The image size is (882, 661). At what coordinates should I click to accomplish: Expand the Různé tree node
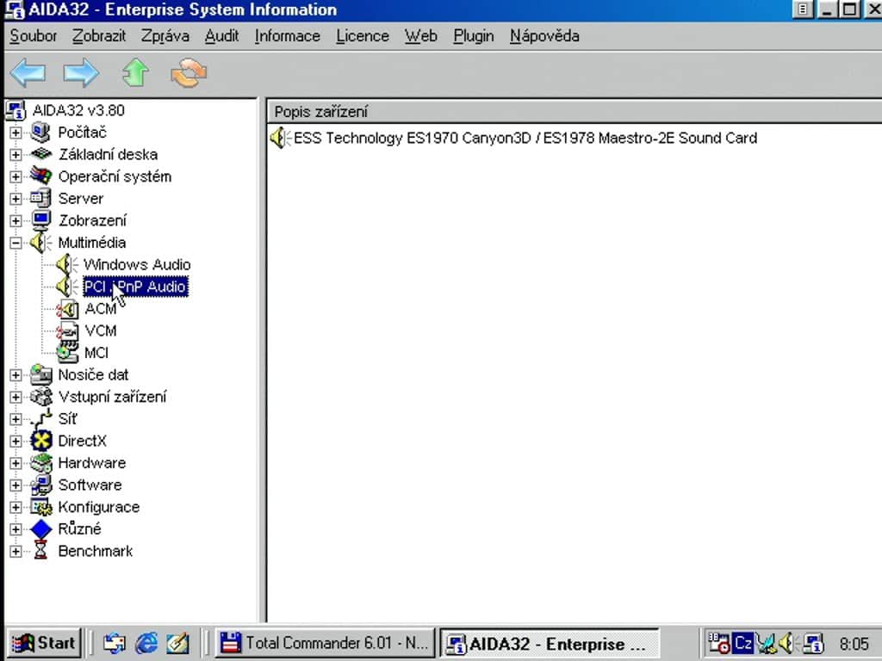[16, 529]
